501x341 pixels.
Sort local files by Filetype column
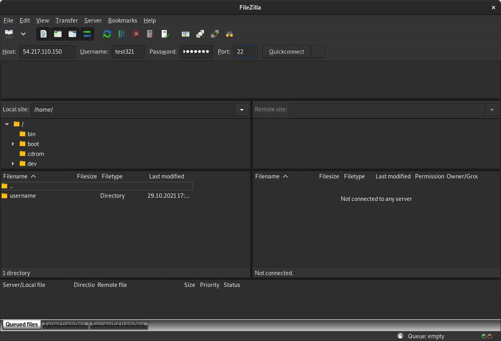click(x=123, y=176)
